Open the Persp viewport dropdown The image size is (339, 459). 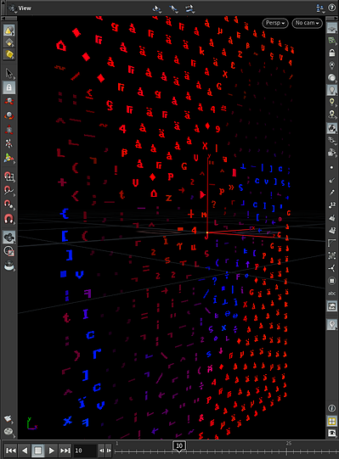click(x=275, y=23)
